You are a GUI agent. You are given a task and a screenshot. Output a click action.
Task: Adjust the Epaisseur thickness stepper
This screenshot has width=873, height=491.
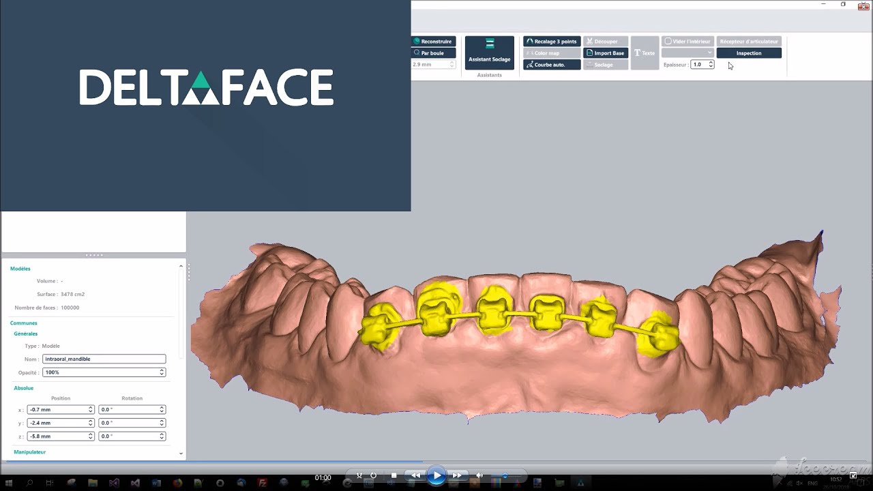pos(711,65)
